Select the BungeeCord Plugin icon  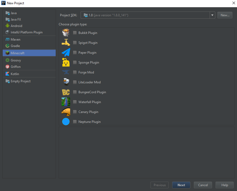tap(66, 92)
